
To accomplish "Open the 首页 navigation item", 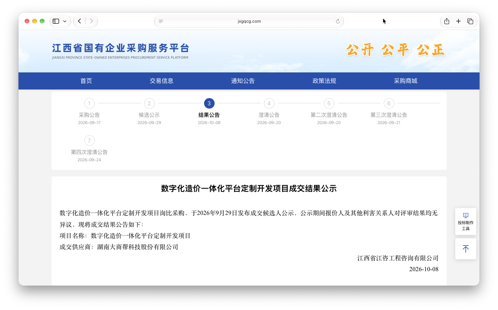I will tap(86, 81).
